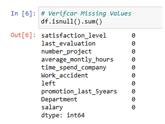Select the time_spend_company row label
The image size is (165, 124).
[74, 67]
